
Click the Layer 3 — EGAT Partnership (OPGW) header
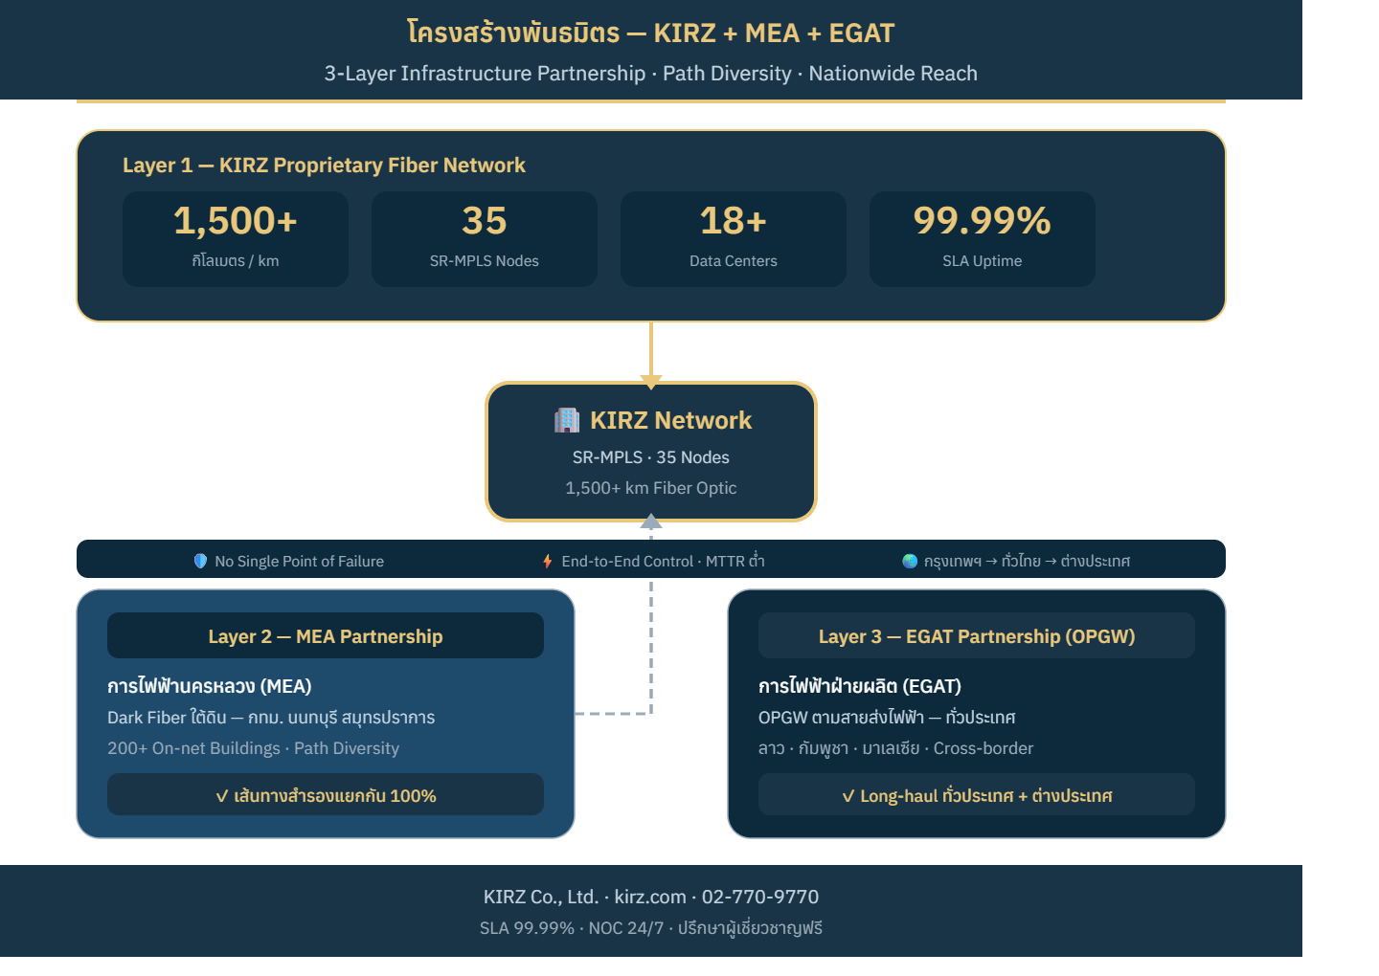tap(977, 635)
